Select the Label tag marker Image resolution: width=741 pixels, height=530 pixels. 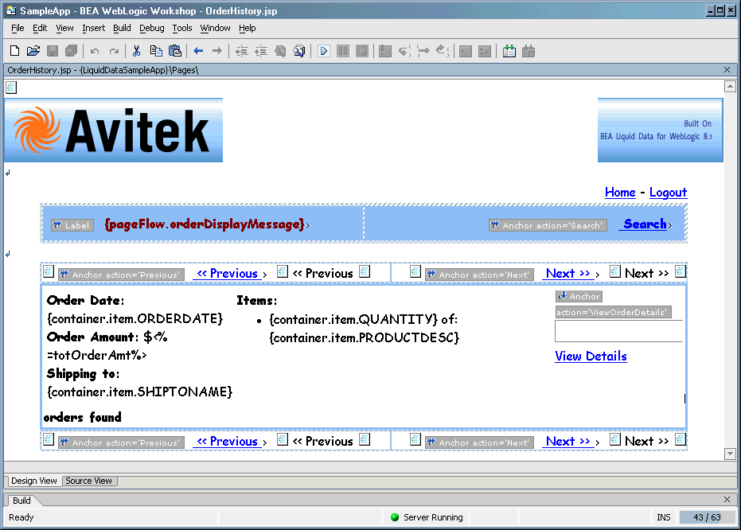coord(72,225)
